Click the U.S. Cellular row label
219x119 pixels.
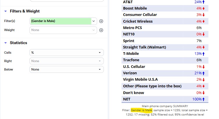[x=134, y=66]
